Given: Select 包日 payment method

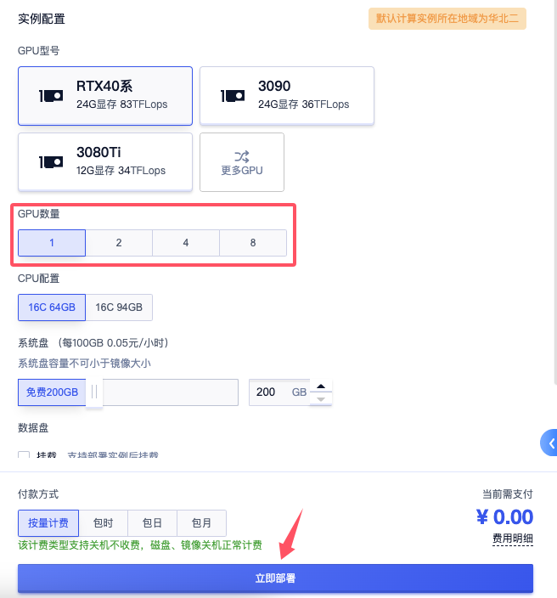Looking at the screenshot, I should tap(153, 523).
